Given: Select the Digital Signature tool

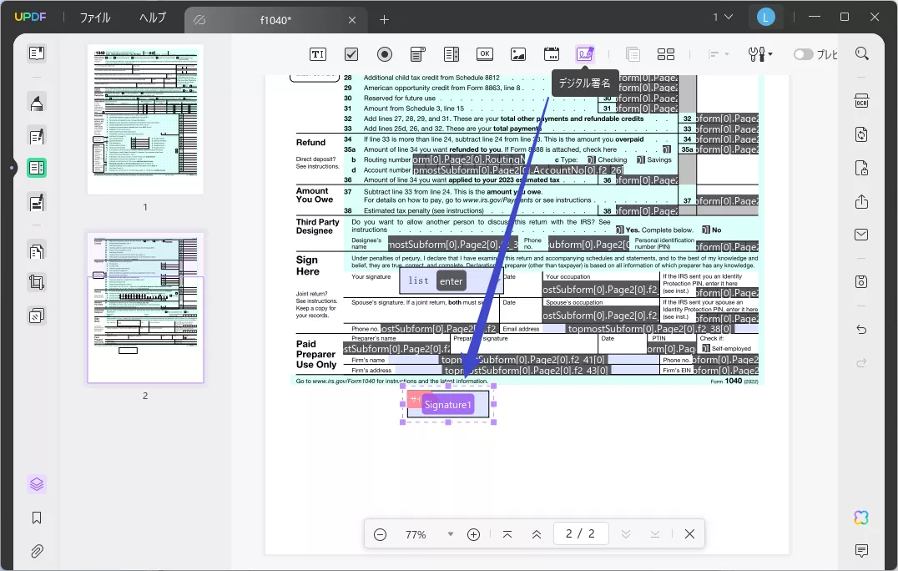Looking at the screenshot, I should (x=585, y=54).
